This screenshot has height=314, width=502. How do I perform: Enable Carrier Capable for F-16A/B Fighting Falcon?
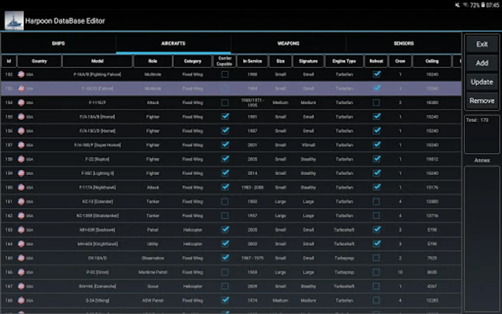coord(225,74)
